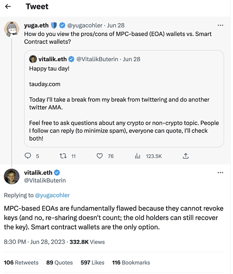Go back using the left arrow
233x274 pixels.
(8, 7)
